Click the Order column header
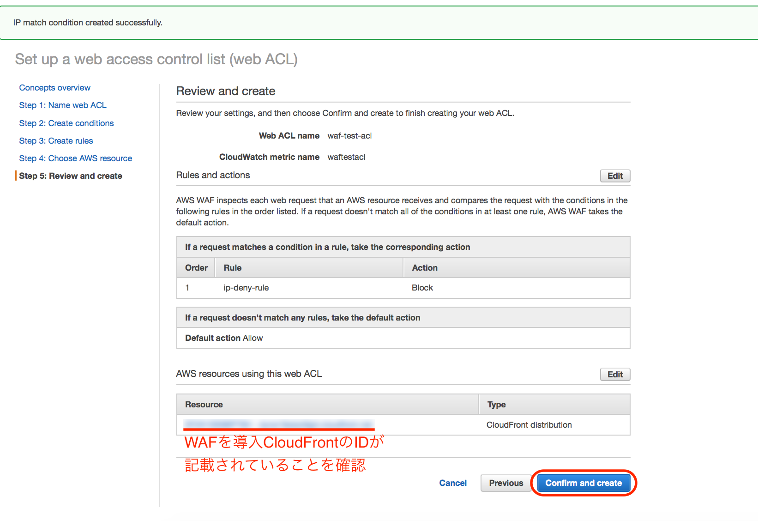 196,267
